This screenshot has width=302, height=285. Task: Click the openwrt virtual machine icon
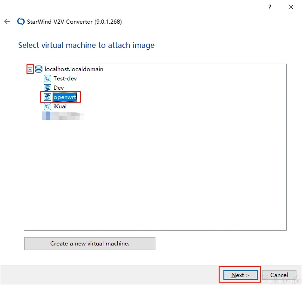pyautogui.click(x=47, y=97)
